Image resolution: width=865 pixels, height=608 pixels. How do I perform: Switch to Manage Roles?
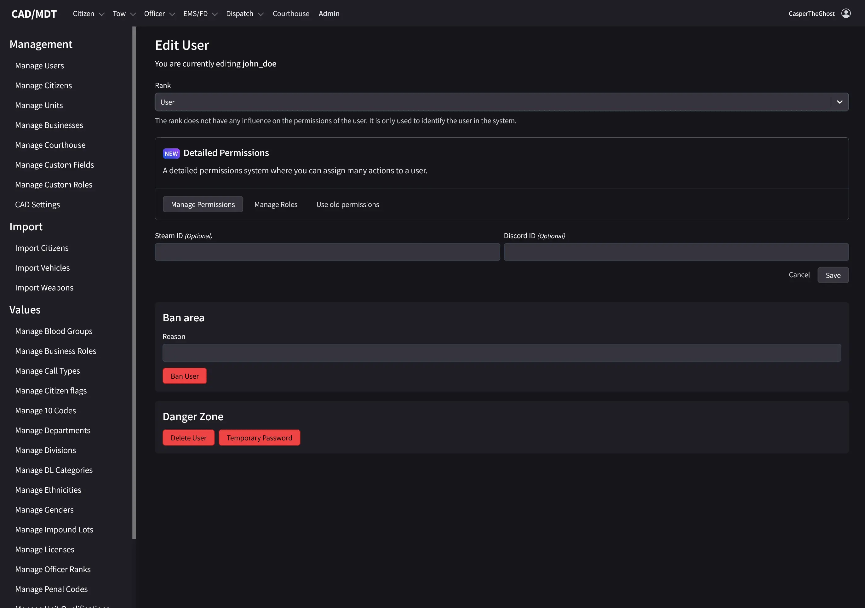276,204
